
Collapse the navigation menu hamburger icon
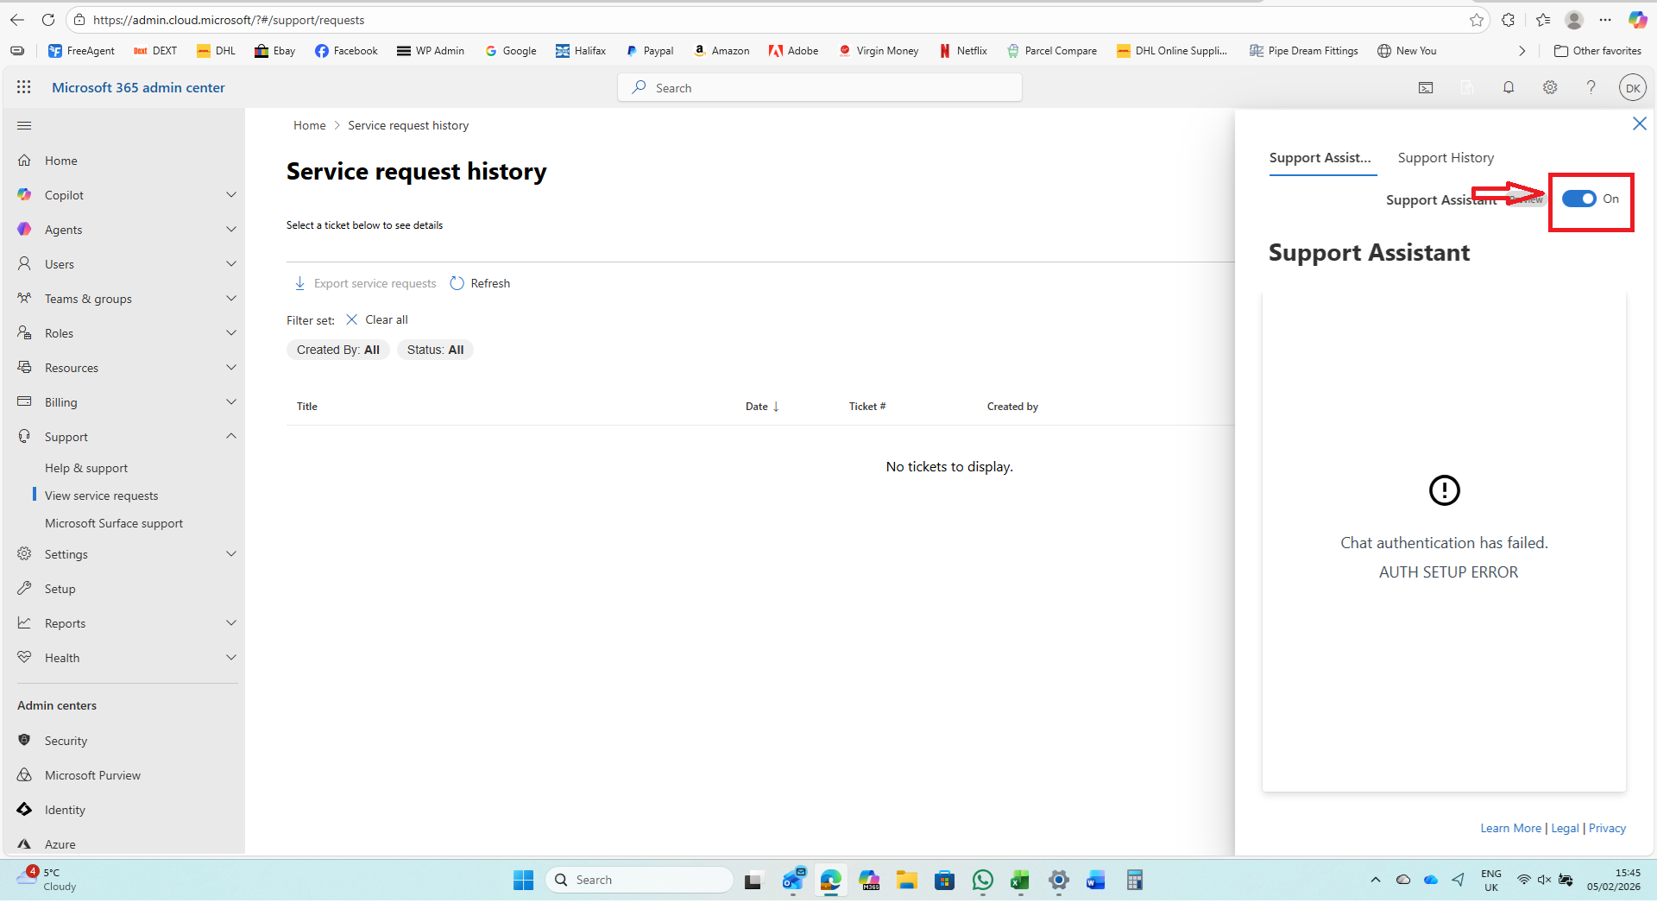click(x=24, y=126)
